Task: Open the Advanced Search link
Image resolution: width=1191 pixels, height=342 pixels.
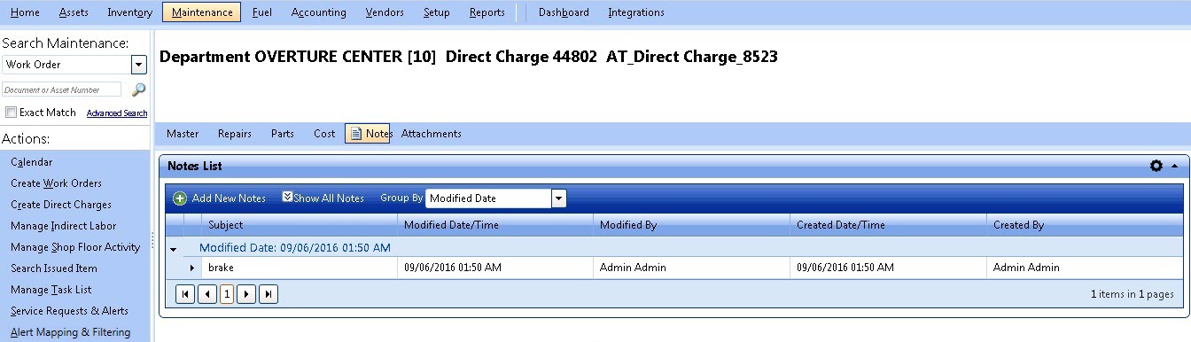Action: [x=117, y=113]
